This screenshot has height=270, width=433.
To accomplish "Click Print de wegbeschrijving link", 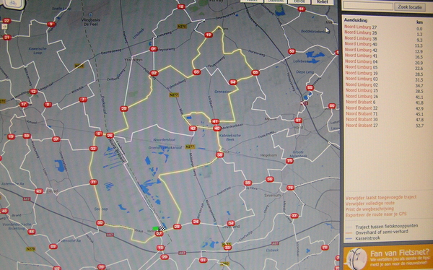I will click(x=369, y=209).
